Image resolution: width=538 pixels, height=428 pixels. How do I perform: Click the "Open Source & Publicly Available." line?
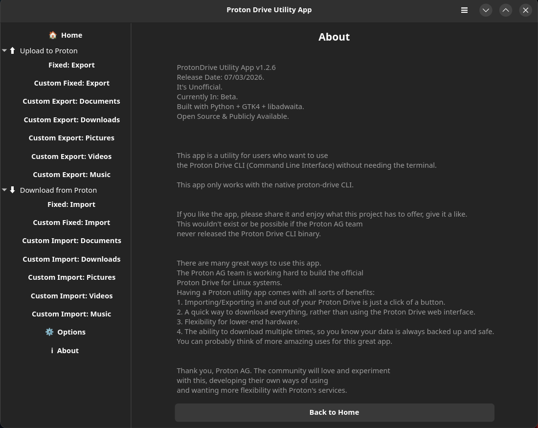click(x=233, y=116)
